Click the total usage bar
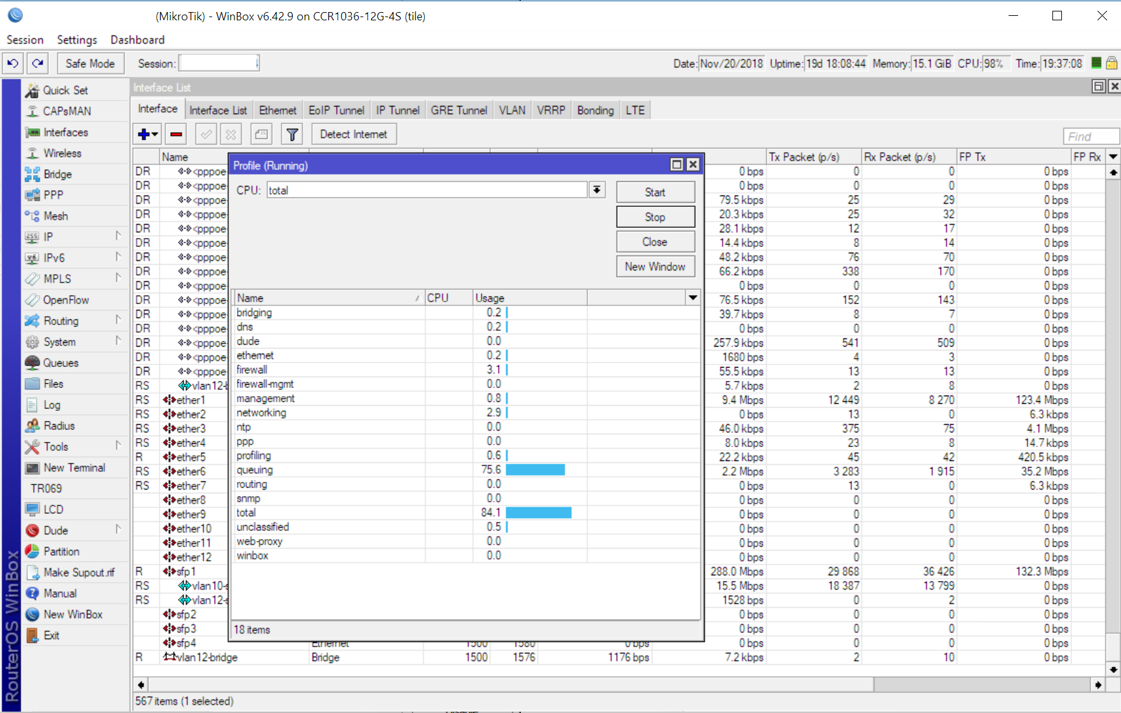 point(539,512)
